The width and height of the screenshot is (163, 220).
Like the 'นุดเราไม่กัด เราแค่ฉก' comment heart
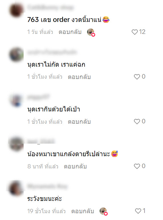(x=137, y=77)
